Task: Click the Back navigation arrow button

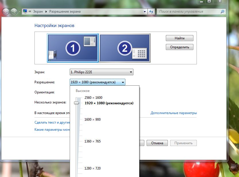Action: tap(6, 11)
